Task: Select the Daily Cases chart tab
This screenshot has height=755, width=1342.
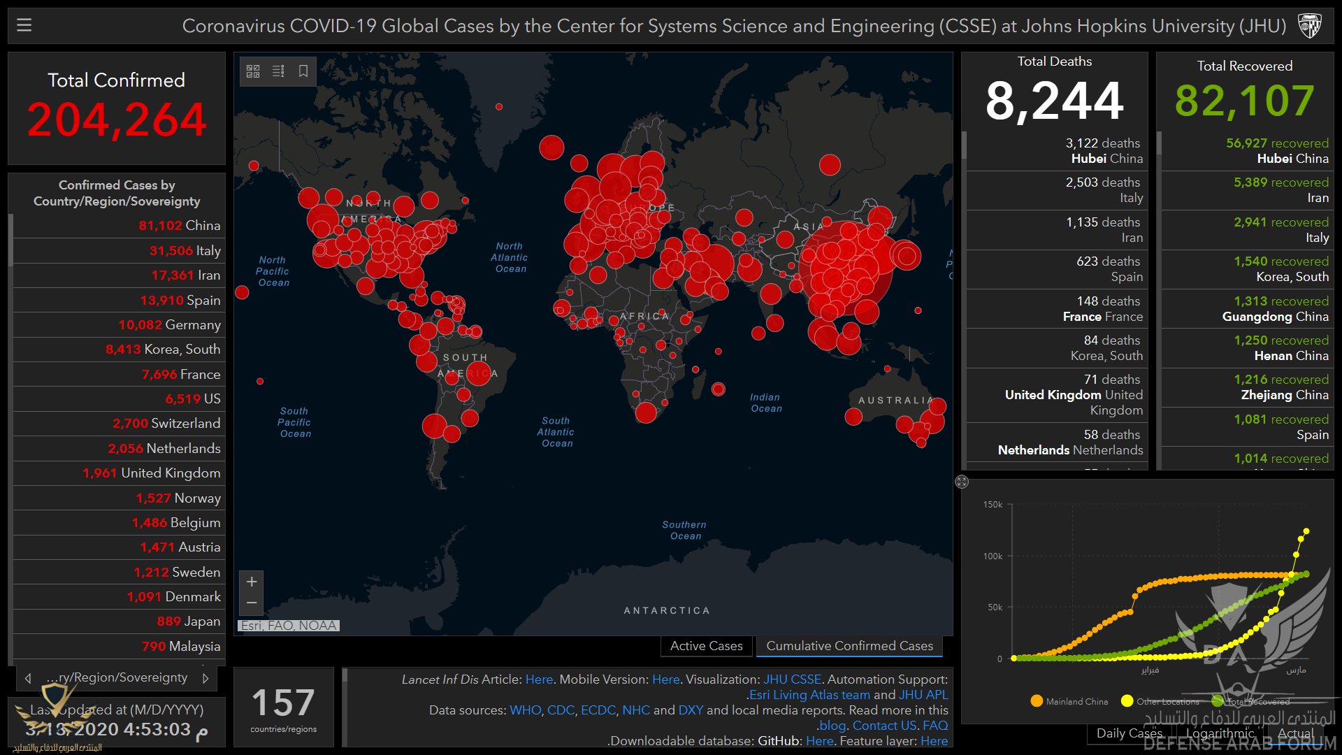Action: click(1129, 733)
